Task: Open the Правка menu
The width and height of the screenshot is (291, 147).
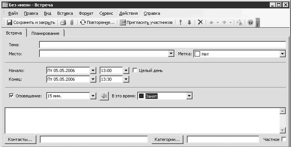Action: click(x=31, y=13)
